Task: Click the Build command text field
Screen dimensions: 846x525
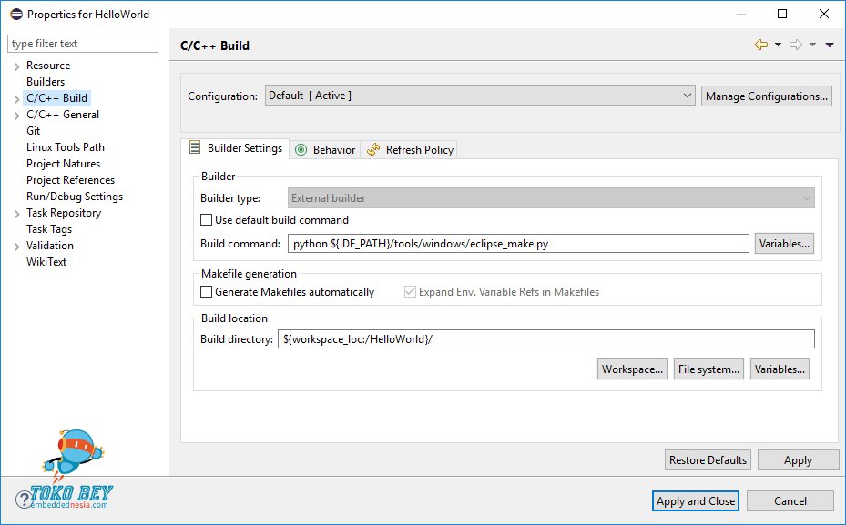Action: point(517,244)
